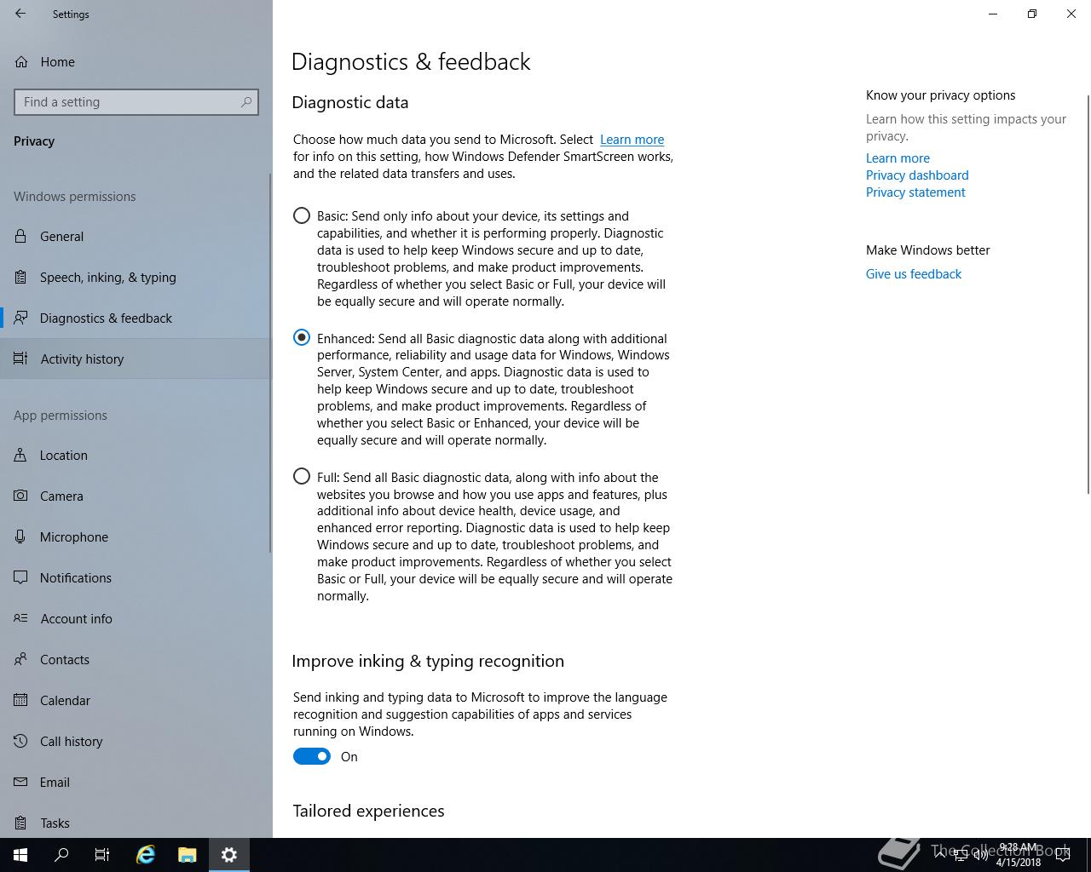Click the Call history icon
1091x872 pixels.
[20, 741]
